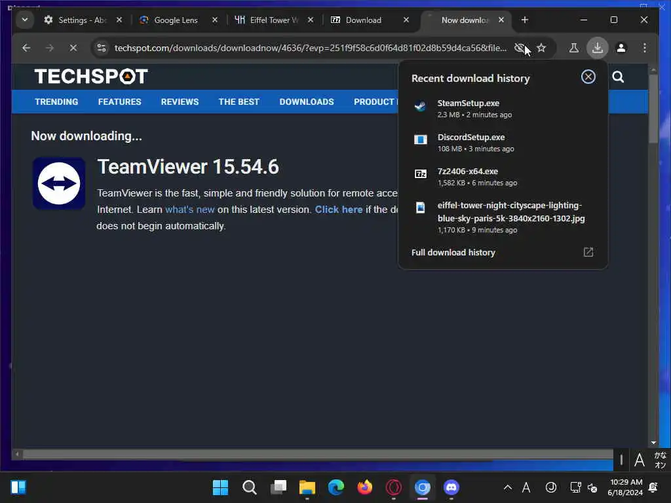Click the horizontal scrollbar
Image resolution: width=671 pixels, height=503 pixels.
(318, 454)
